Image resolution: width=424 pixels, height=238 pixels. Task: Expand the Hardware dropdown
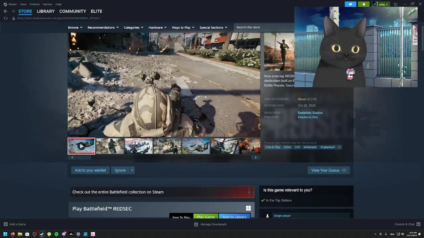tap(157, 27)
